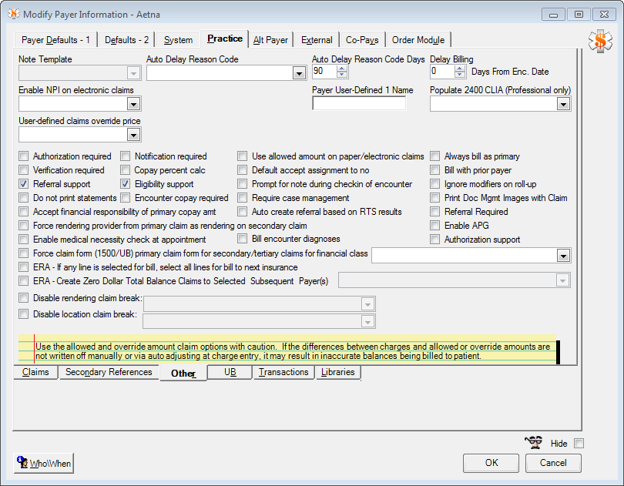This screenshot has width=624, height=486.
Task: Go to the System tab
Action: pyautogui.click(x=178, y=40)
